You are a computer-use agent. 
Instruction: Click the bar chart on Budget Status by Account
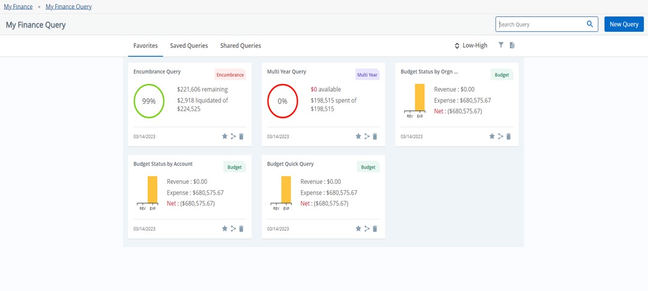tap(148, 193)
